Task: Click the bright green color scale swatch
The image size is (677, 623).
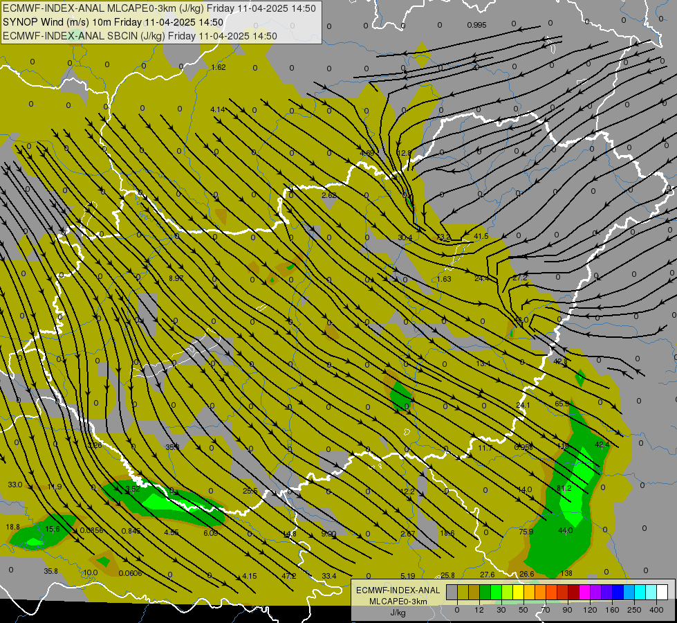Action: click(496, 592)
